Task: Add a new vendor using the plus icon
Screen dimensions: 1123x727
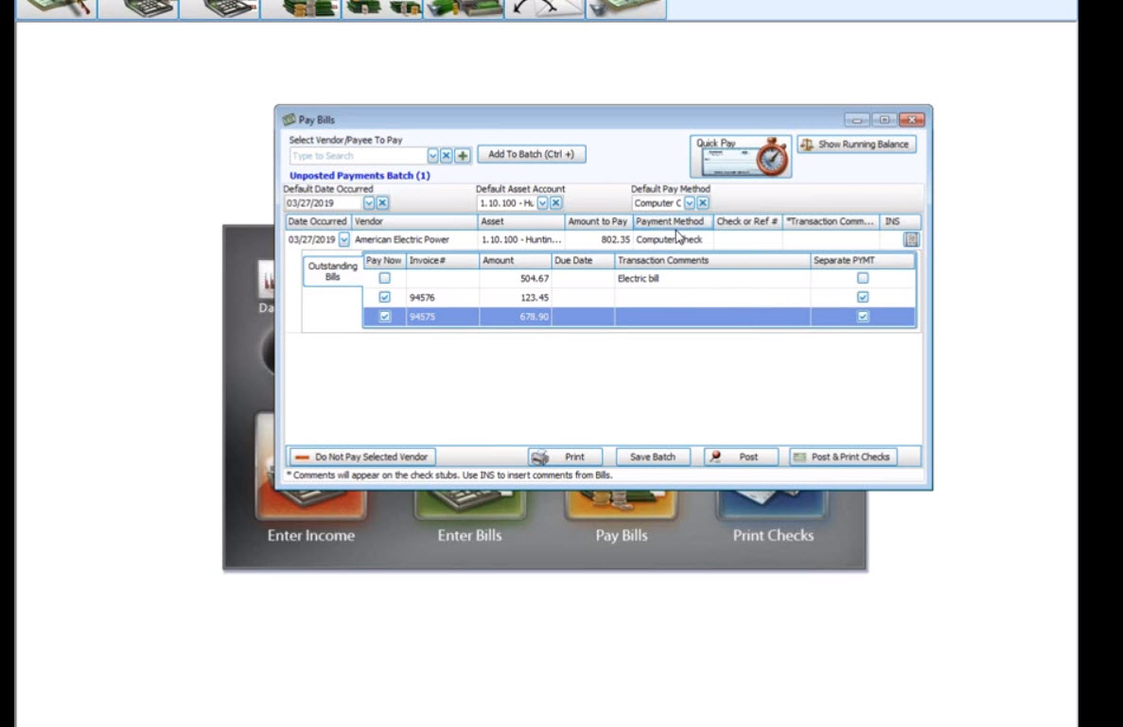Action: tap(461, 154)
